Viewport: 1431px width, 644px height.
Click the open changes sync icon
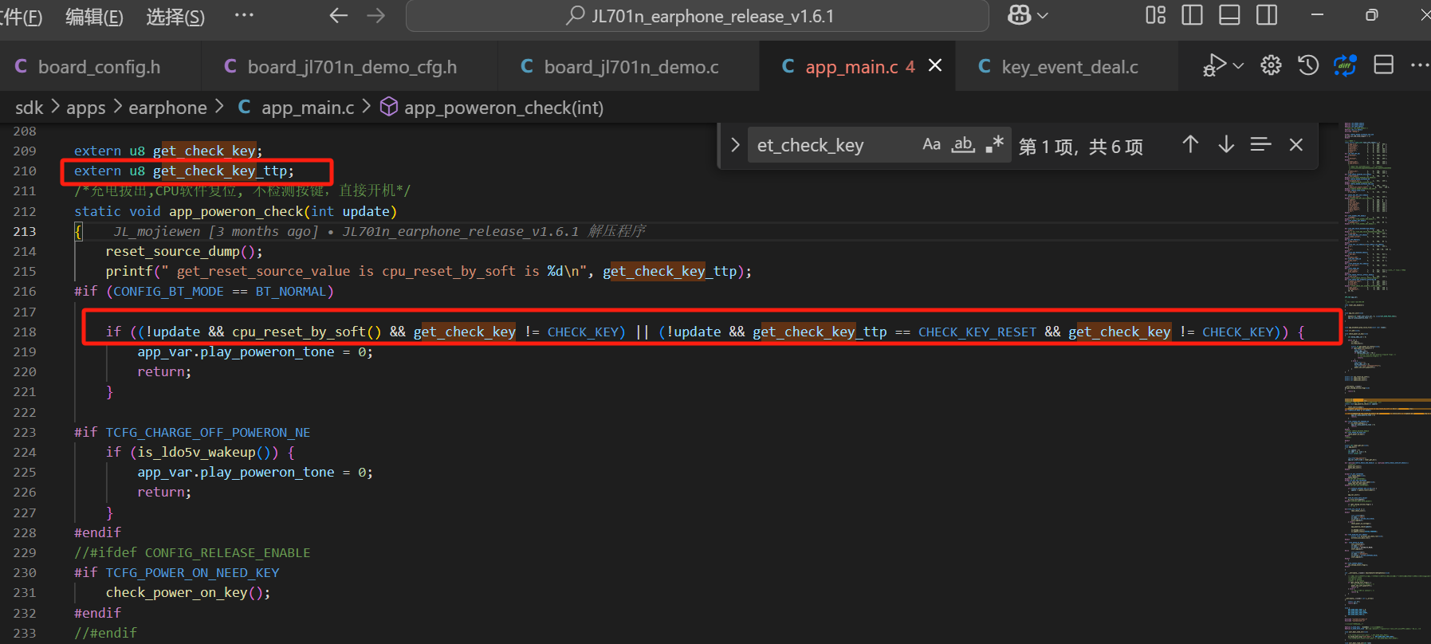(x=1346, y=65)
